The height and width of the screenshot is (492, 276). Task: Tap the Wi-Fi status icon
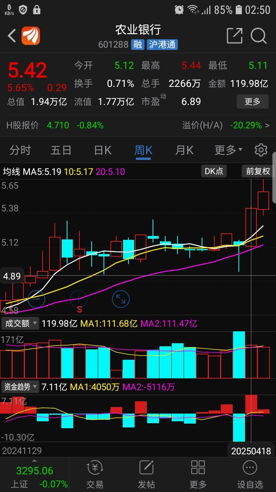[193, 10]
